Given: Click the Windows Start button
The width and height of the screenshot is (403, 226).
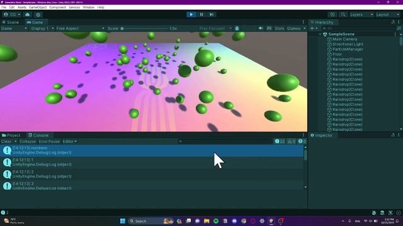Looking at the screenshot, I should tap(123, 221).
